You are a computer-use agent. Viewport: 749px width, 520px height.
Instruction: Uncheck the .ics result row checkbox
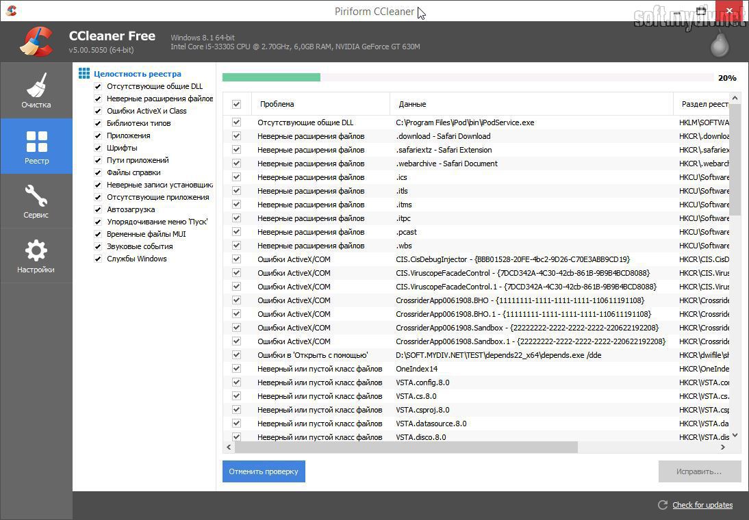point(236,177)
